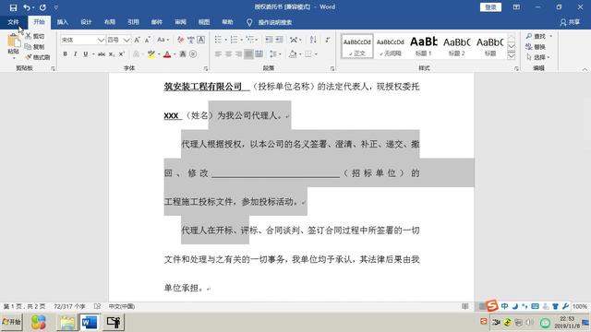This screenshot has width=591, height=332.
Task: Switch to read mode view in status bar
Action: (x=465, y=306)
